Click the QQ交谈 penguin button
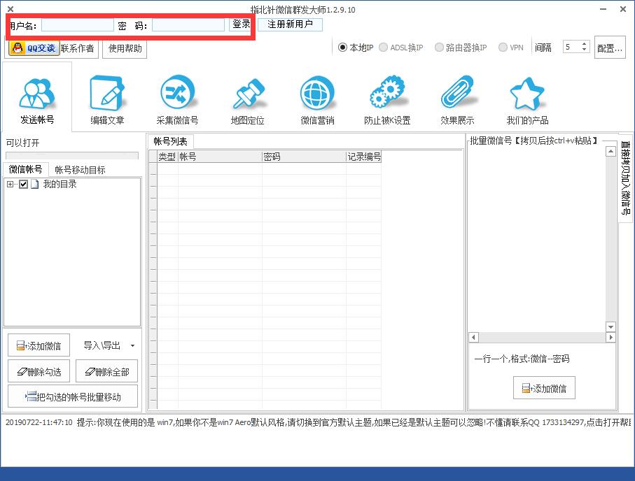Image resolution: width=635 pixels, height=481 pixels. pyautogui.click(x=34, y=48)
